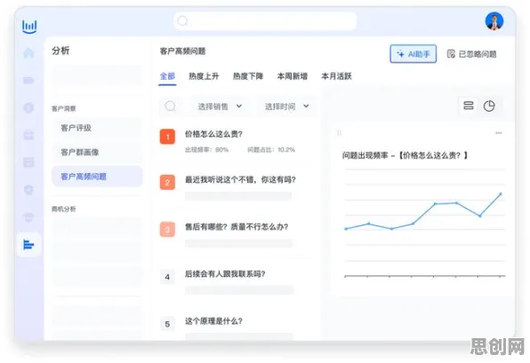Click the light orange rank 3 badge

click(x=167, y=230)
